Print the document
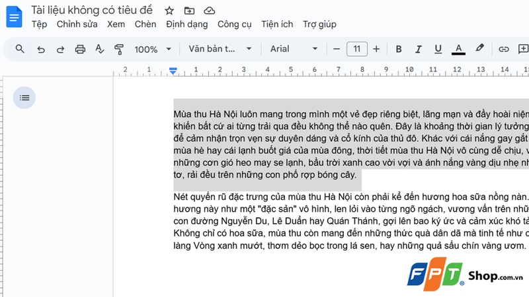The width and height of the screenshot is (529, 297). pyautogui.click(x=80, y=49)
